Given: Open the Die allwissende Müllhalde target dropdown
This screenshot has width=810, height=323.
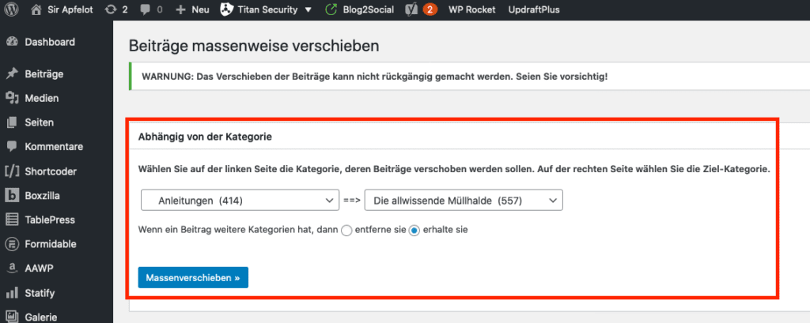Looking at the screenshot, I should [464, 201].
